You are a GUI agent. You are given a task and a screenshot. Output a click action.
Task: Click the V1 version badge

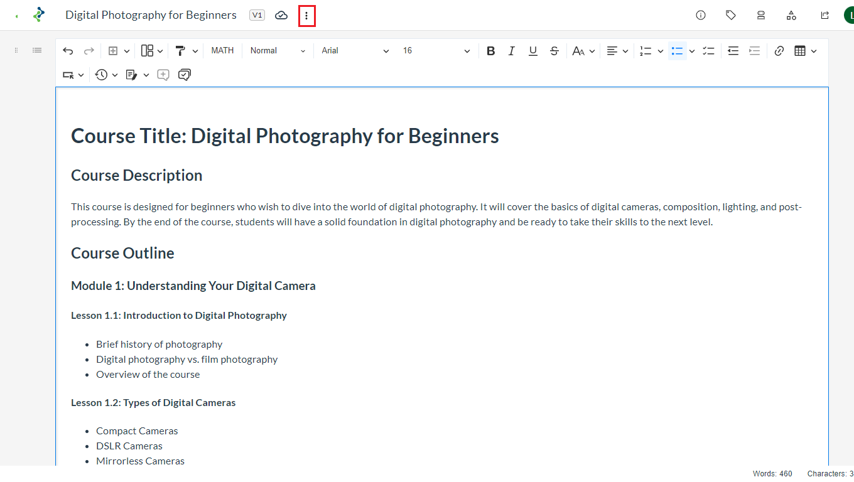click(257, 15)
